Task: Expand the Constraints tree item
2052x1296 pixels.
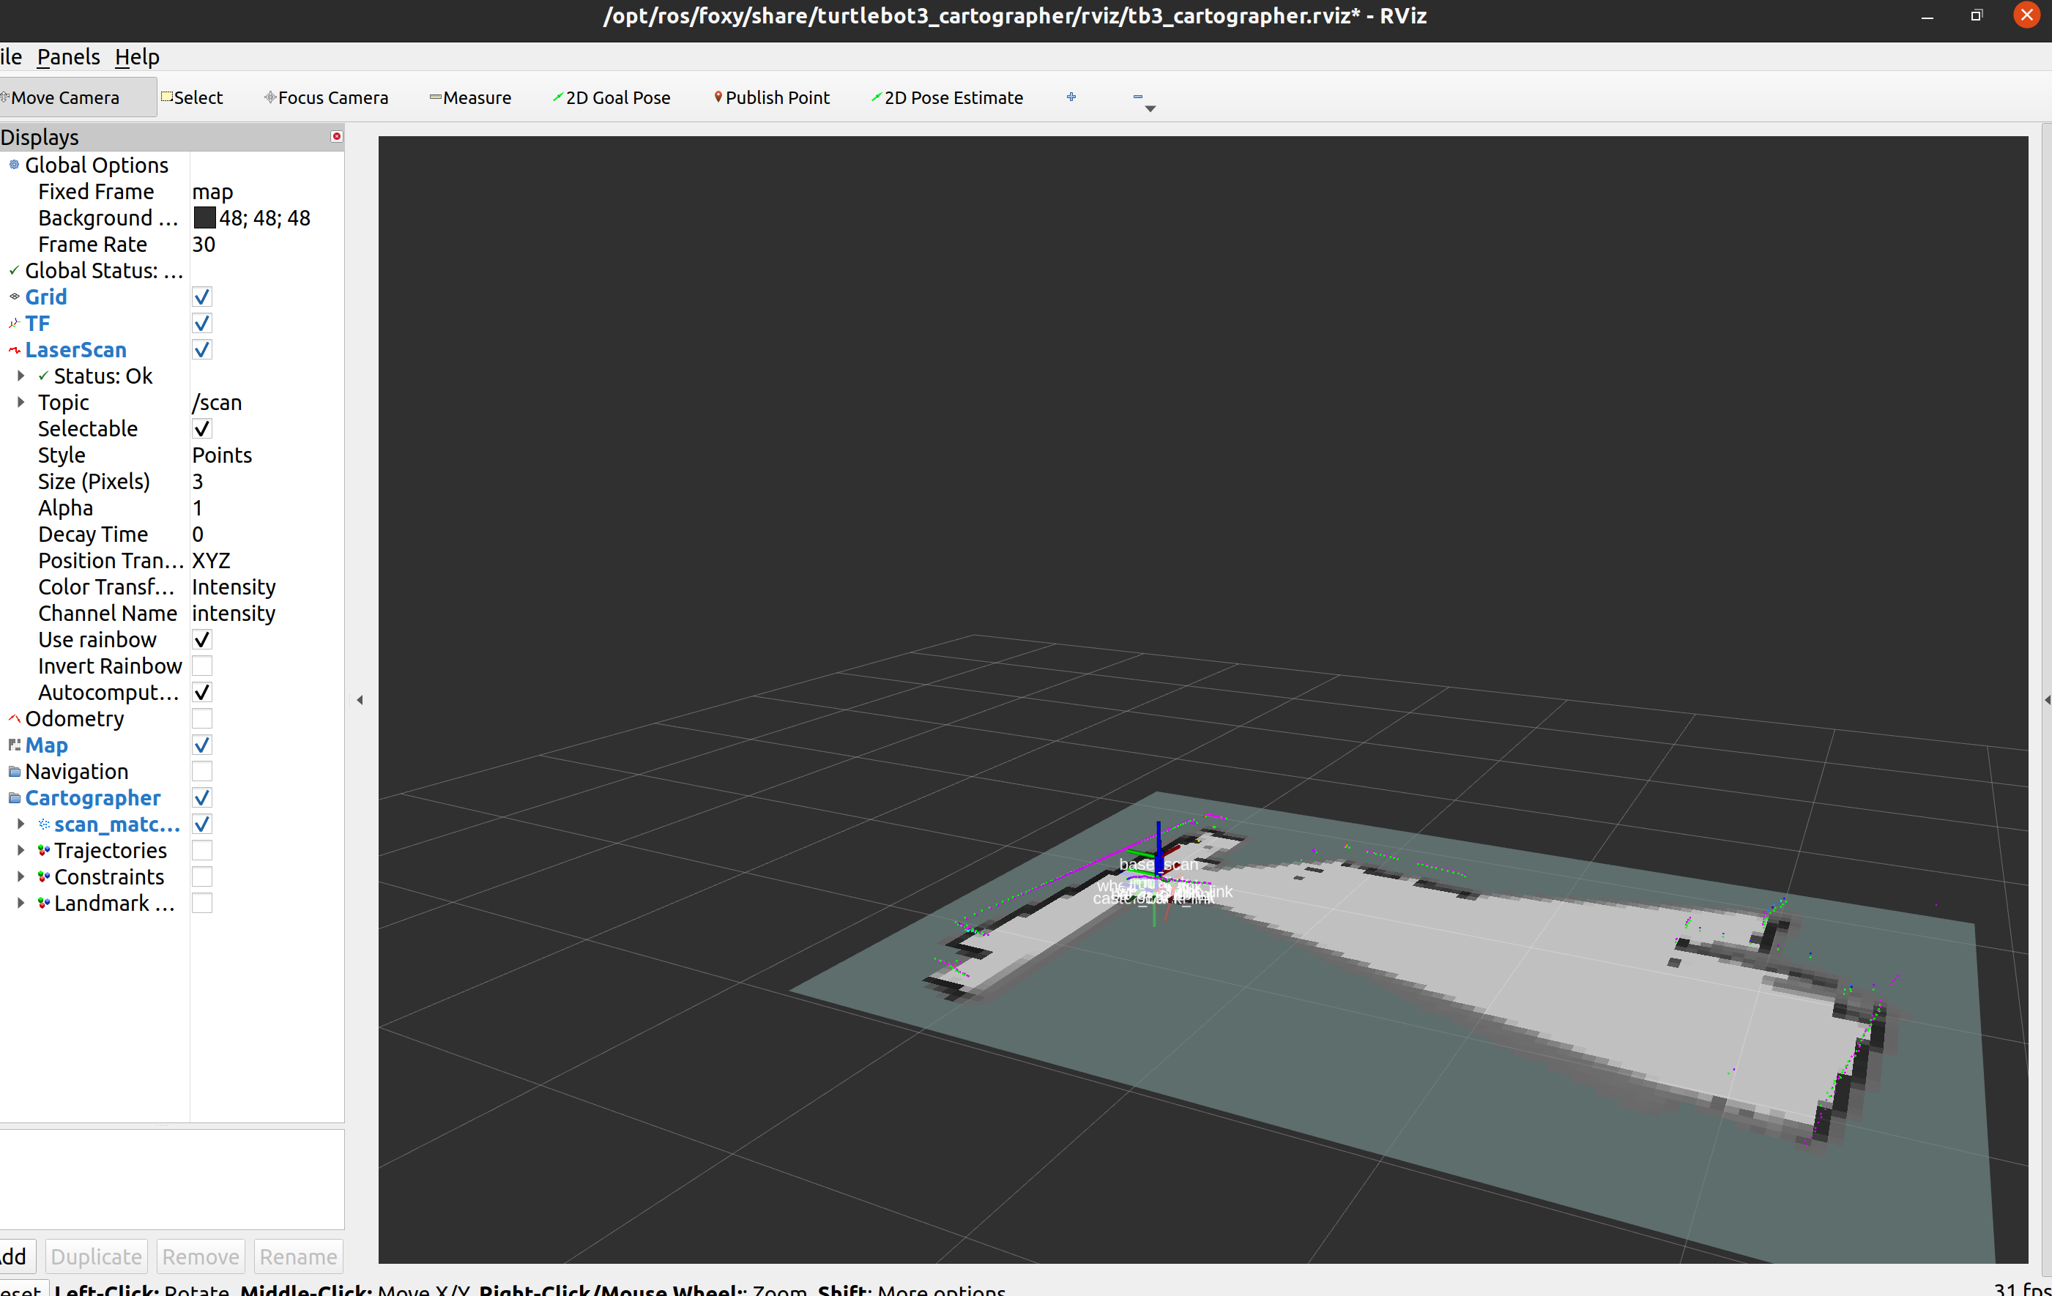Action: [21, 876]
